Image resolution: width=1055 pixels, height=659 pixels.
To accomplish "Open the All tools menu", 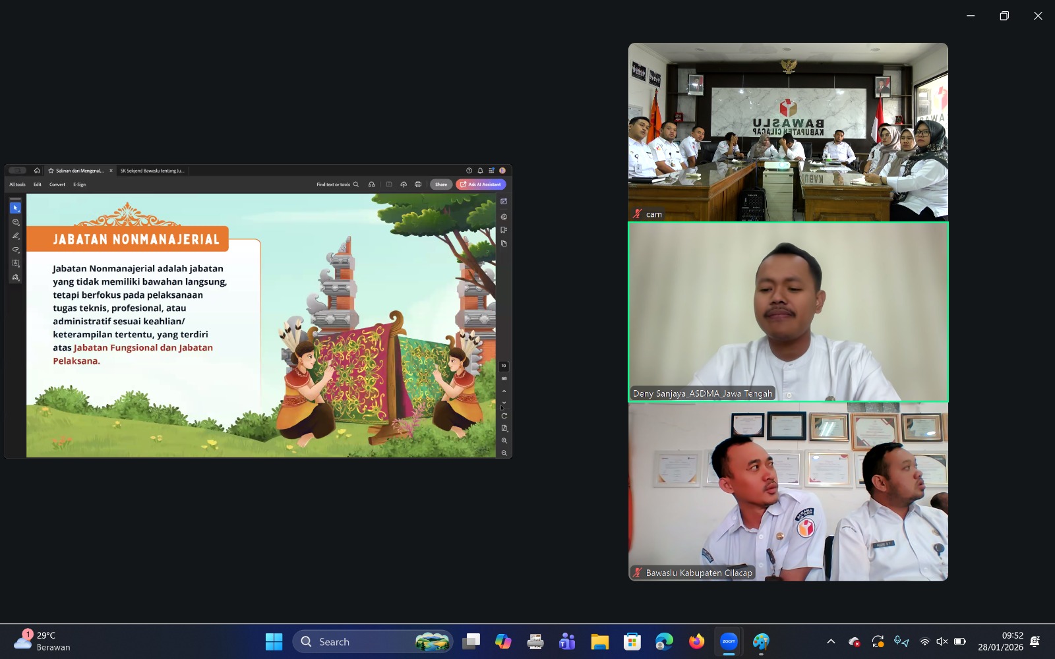I will click(17, 185).
